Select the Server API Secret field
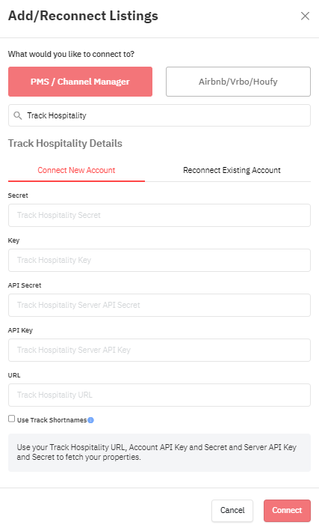The height and width of the screenshot is (531, 319). (159, 305)
